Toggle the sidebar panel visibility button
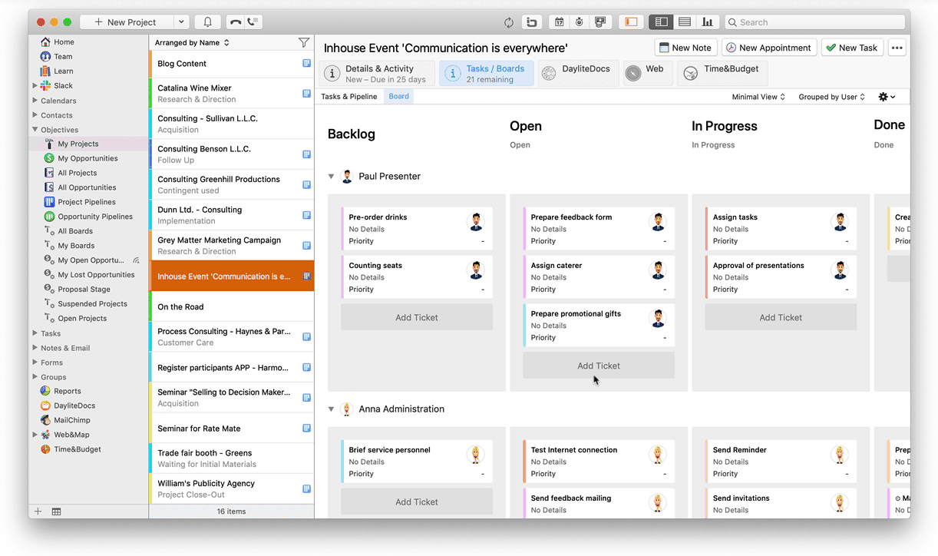 [631, 22]
